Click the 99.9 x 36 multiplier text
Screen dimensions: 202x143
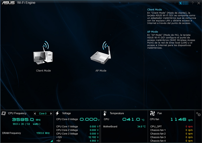(27, 124)
